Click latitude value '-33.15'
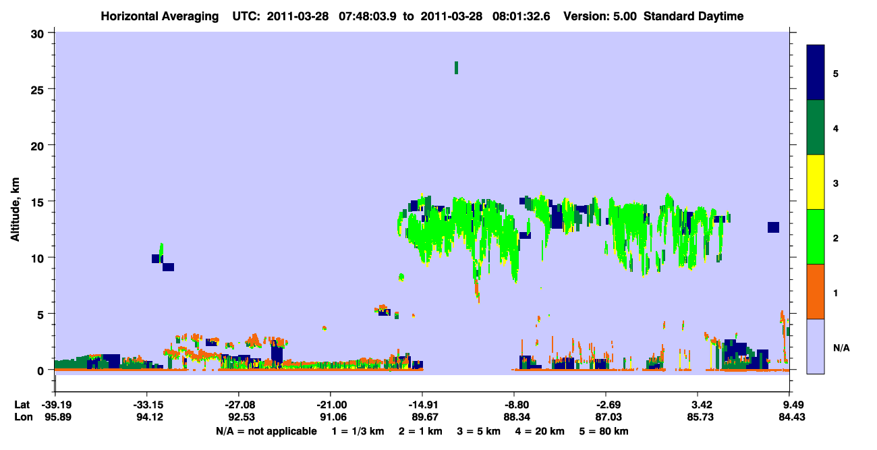877x450 pixels. tap(146, 405)
